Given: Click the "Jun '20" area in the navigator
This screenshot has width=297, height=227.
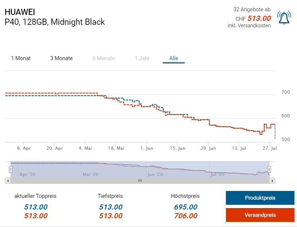Looking at the screenshot, I should point(155,175).
